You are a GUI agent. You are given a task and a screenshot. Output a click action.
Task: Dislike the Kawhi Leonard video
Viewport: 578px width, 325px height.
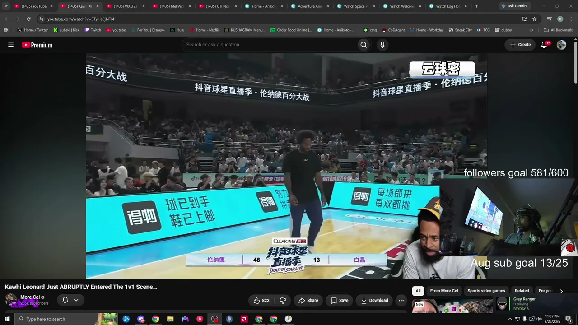click(283, 300)
